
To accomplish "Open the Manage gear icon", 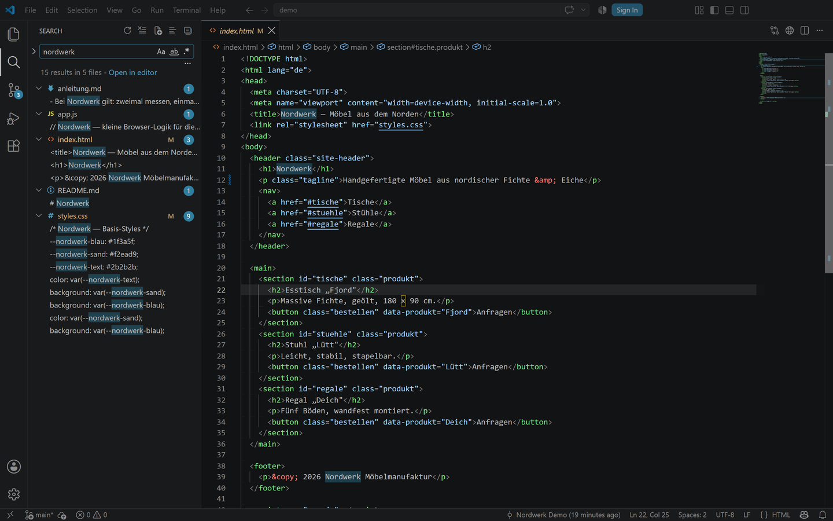I will point(14,494).
